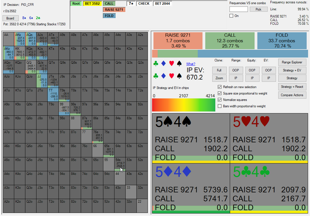Click the club suit icon in the lower suit row

coord(156,76)
